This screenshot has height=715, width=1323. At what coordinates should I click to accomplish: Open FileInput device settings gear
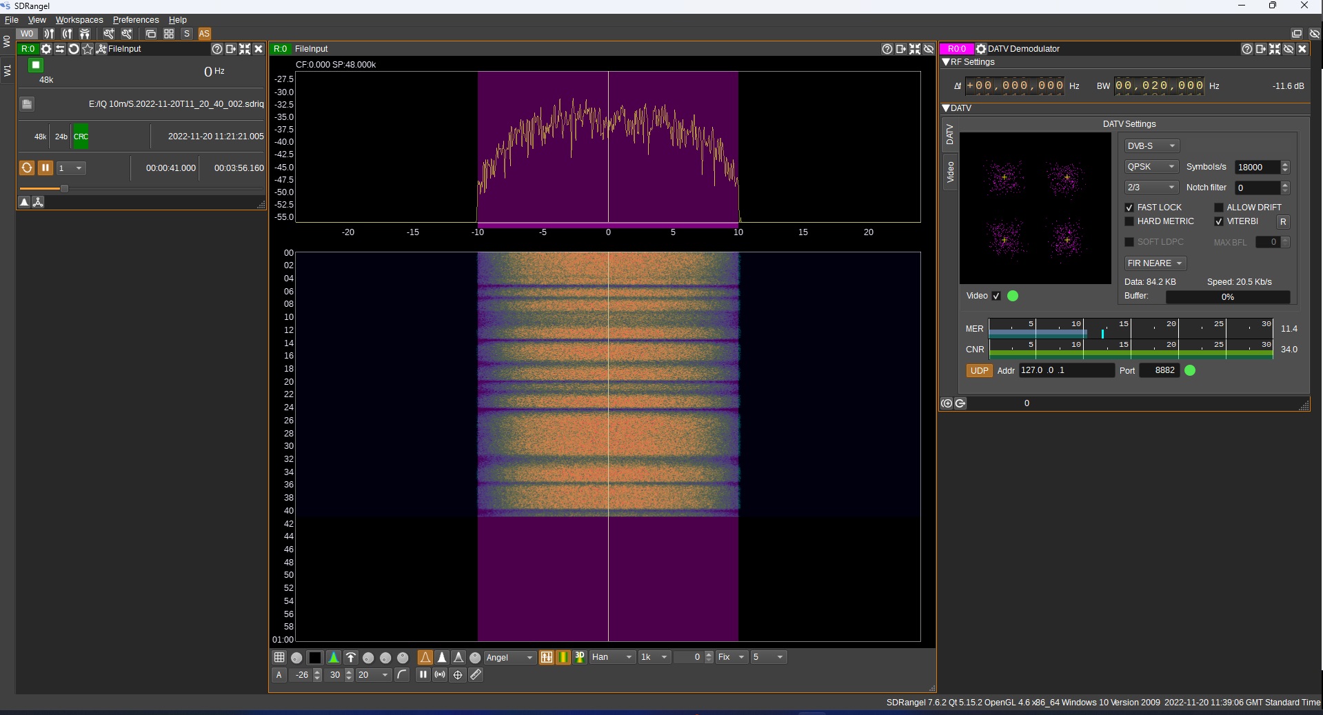click(x=46, y=49)
